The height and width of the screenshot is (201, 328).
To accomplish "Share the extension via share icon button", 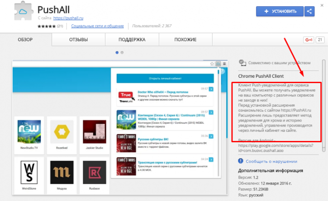I will point(309,11).
